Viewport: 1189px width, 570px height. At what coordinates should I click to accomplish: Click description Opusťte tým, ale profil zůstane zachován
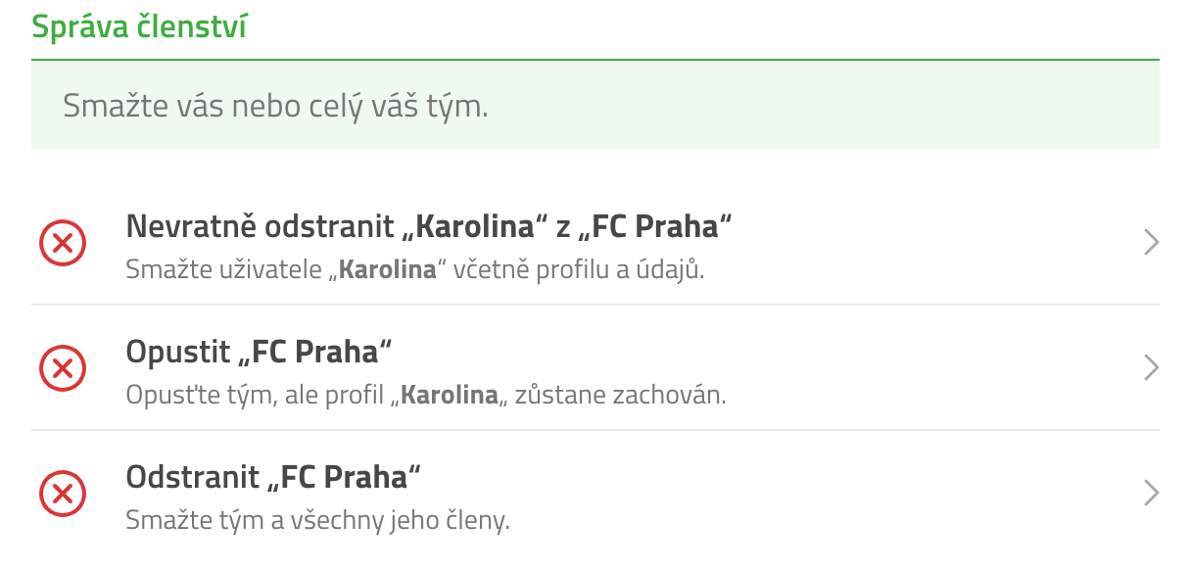[426, 396]
